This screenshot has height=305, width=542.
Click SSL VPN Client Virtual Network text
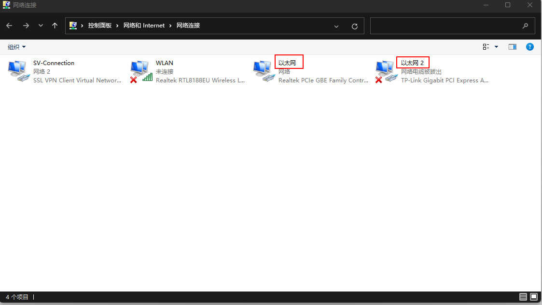77,80
